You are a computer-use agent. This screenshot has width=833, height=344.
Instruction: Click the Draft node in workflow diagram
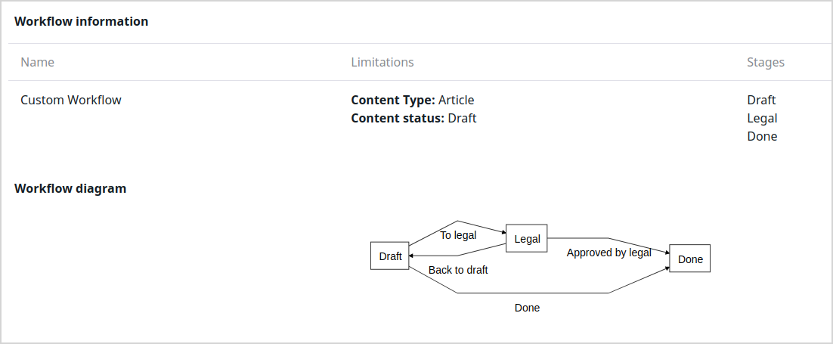390,256
